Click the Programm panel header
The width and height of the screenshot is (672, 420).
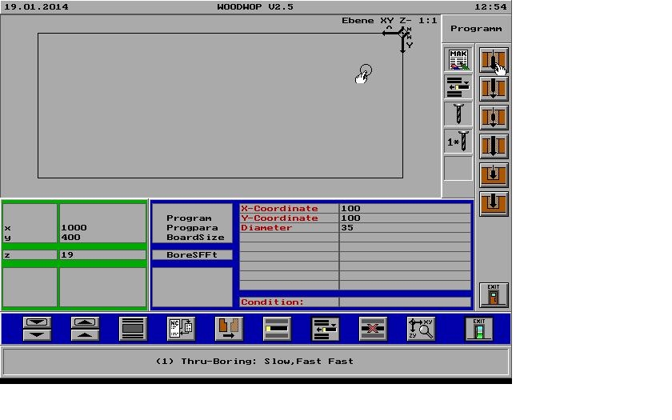pos(476,29)
